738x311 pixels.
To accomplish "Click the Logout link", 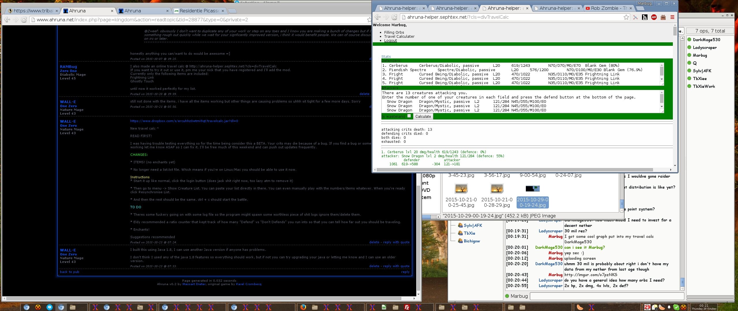I will click(390, 41).
